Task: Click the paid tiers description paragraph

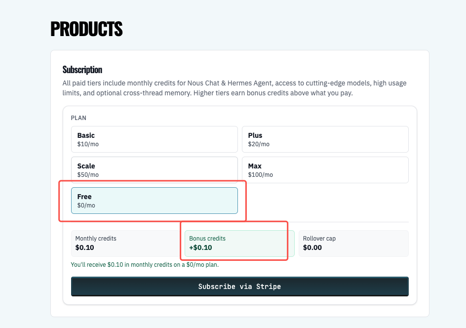Action: (234, 88)
